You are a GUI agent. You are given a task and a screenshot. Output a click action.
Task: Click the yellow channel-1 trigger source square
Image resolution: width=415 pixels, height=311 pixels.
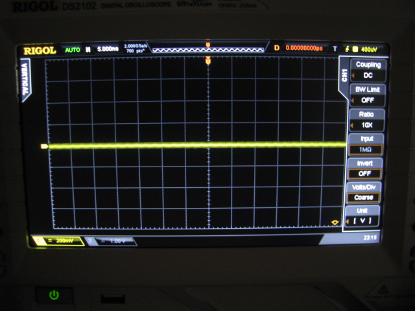point(355,49)
